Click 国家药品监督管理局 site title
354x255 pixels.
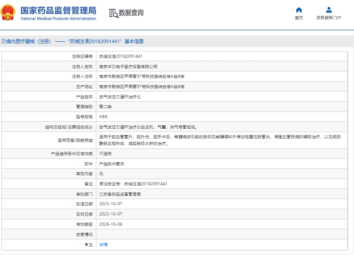tap(58, 10)
